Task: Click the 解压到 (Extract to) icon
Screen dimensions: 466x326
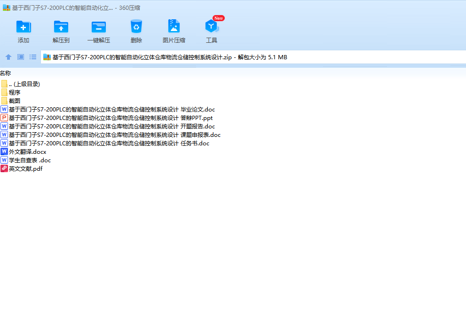Action: click(61, 27)
